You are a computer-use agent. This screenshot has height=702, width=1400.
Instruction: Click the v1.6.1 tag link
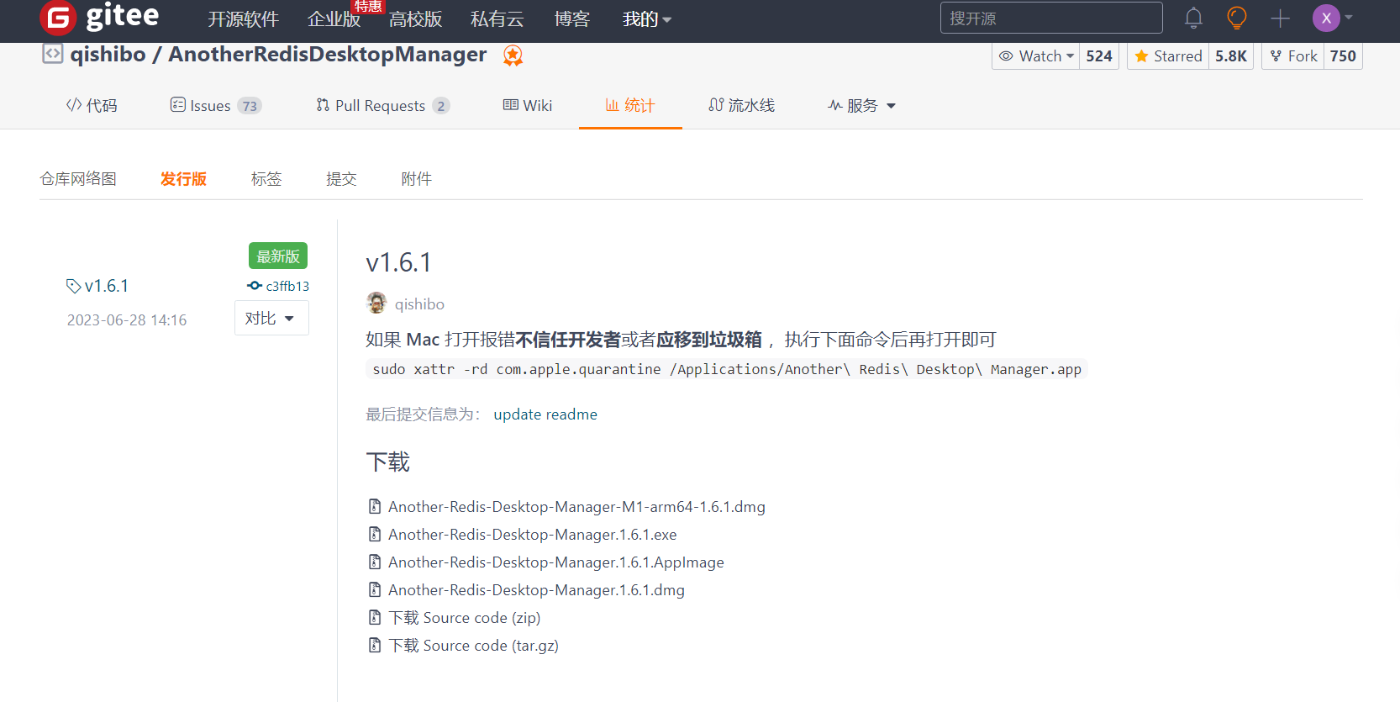(x=97, y=286)
